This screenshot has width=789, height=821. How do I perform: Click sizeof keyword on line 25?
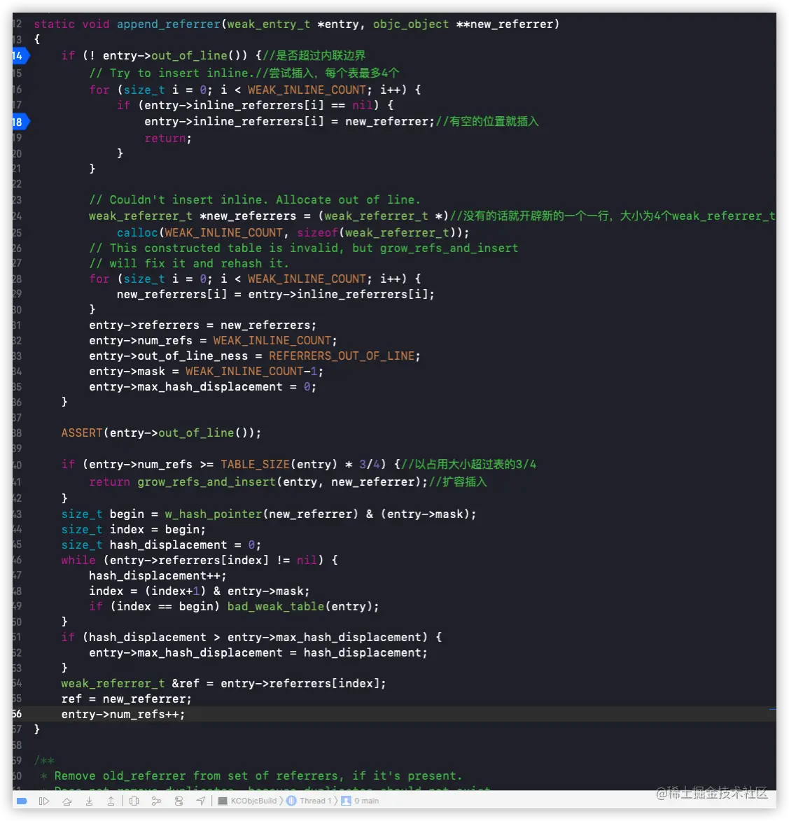(318, 232)
